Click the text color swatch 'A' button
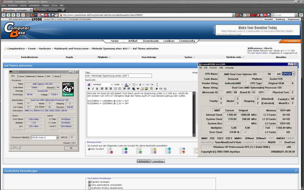Screen dimensions: 304x190 [126, 85]
